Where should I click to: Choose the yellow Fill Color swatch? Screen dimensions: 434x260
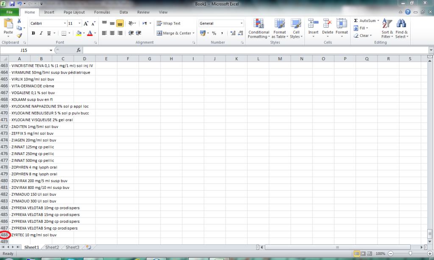(x=79, y=33)
